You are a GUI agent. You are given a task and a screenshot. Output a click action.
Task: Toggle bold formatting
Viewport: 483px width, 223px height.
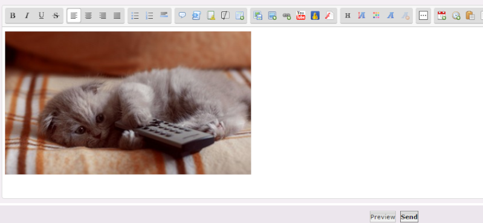(13, 16)
